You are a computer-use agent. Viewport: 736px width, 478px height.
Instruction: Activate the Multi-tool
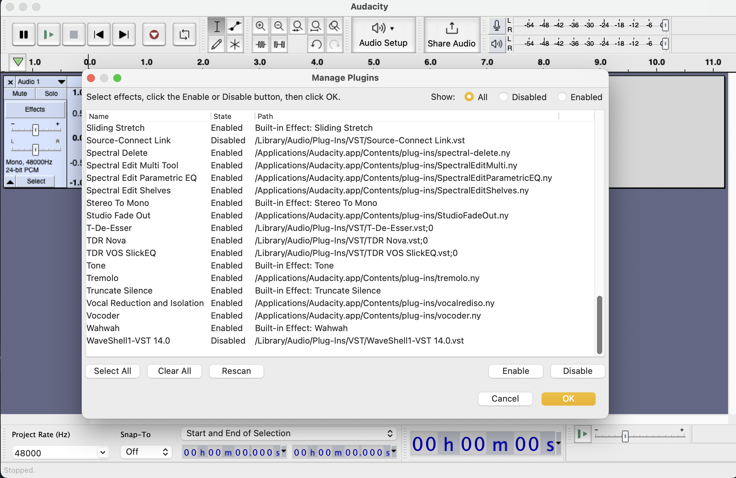pos(235,44)
